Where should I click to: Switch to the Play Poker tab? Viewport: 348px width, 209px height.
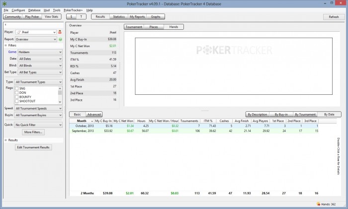click(x=32, y=16)
